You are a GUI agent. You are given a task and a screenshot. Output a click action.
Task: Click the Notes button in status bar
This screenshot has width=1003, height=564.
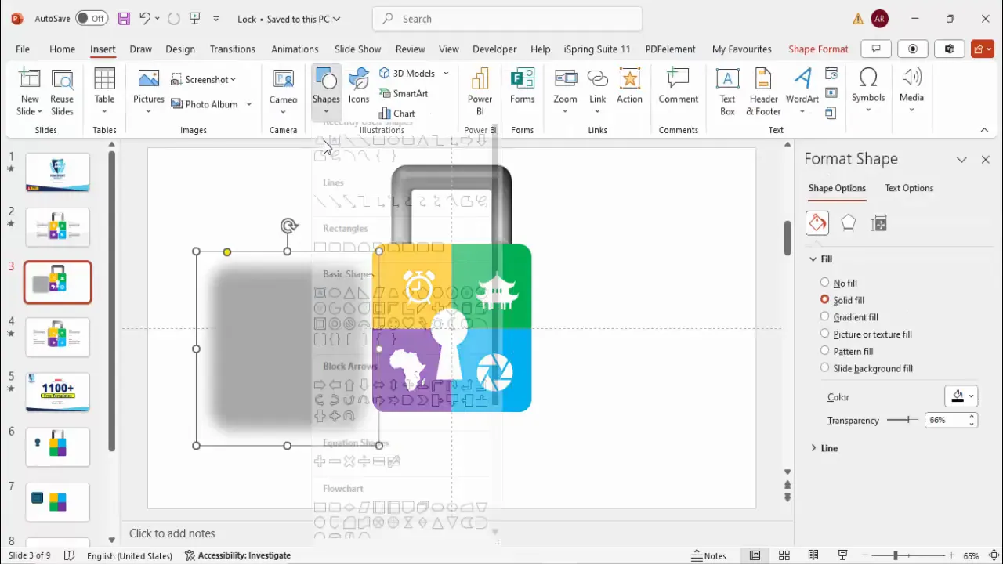click(x=709, y=555)
